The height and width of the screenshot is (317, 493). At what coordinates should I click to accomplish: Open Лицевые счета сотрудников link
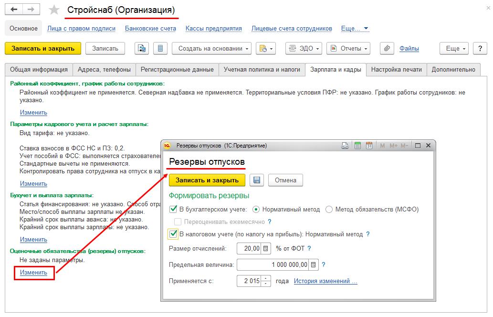click(x=292, y=29)
